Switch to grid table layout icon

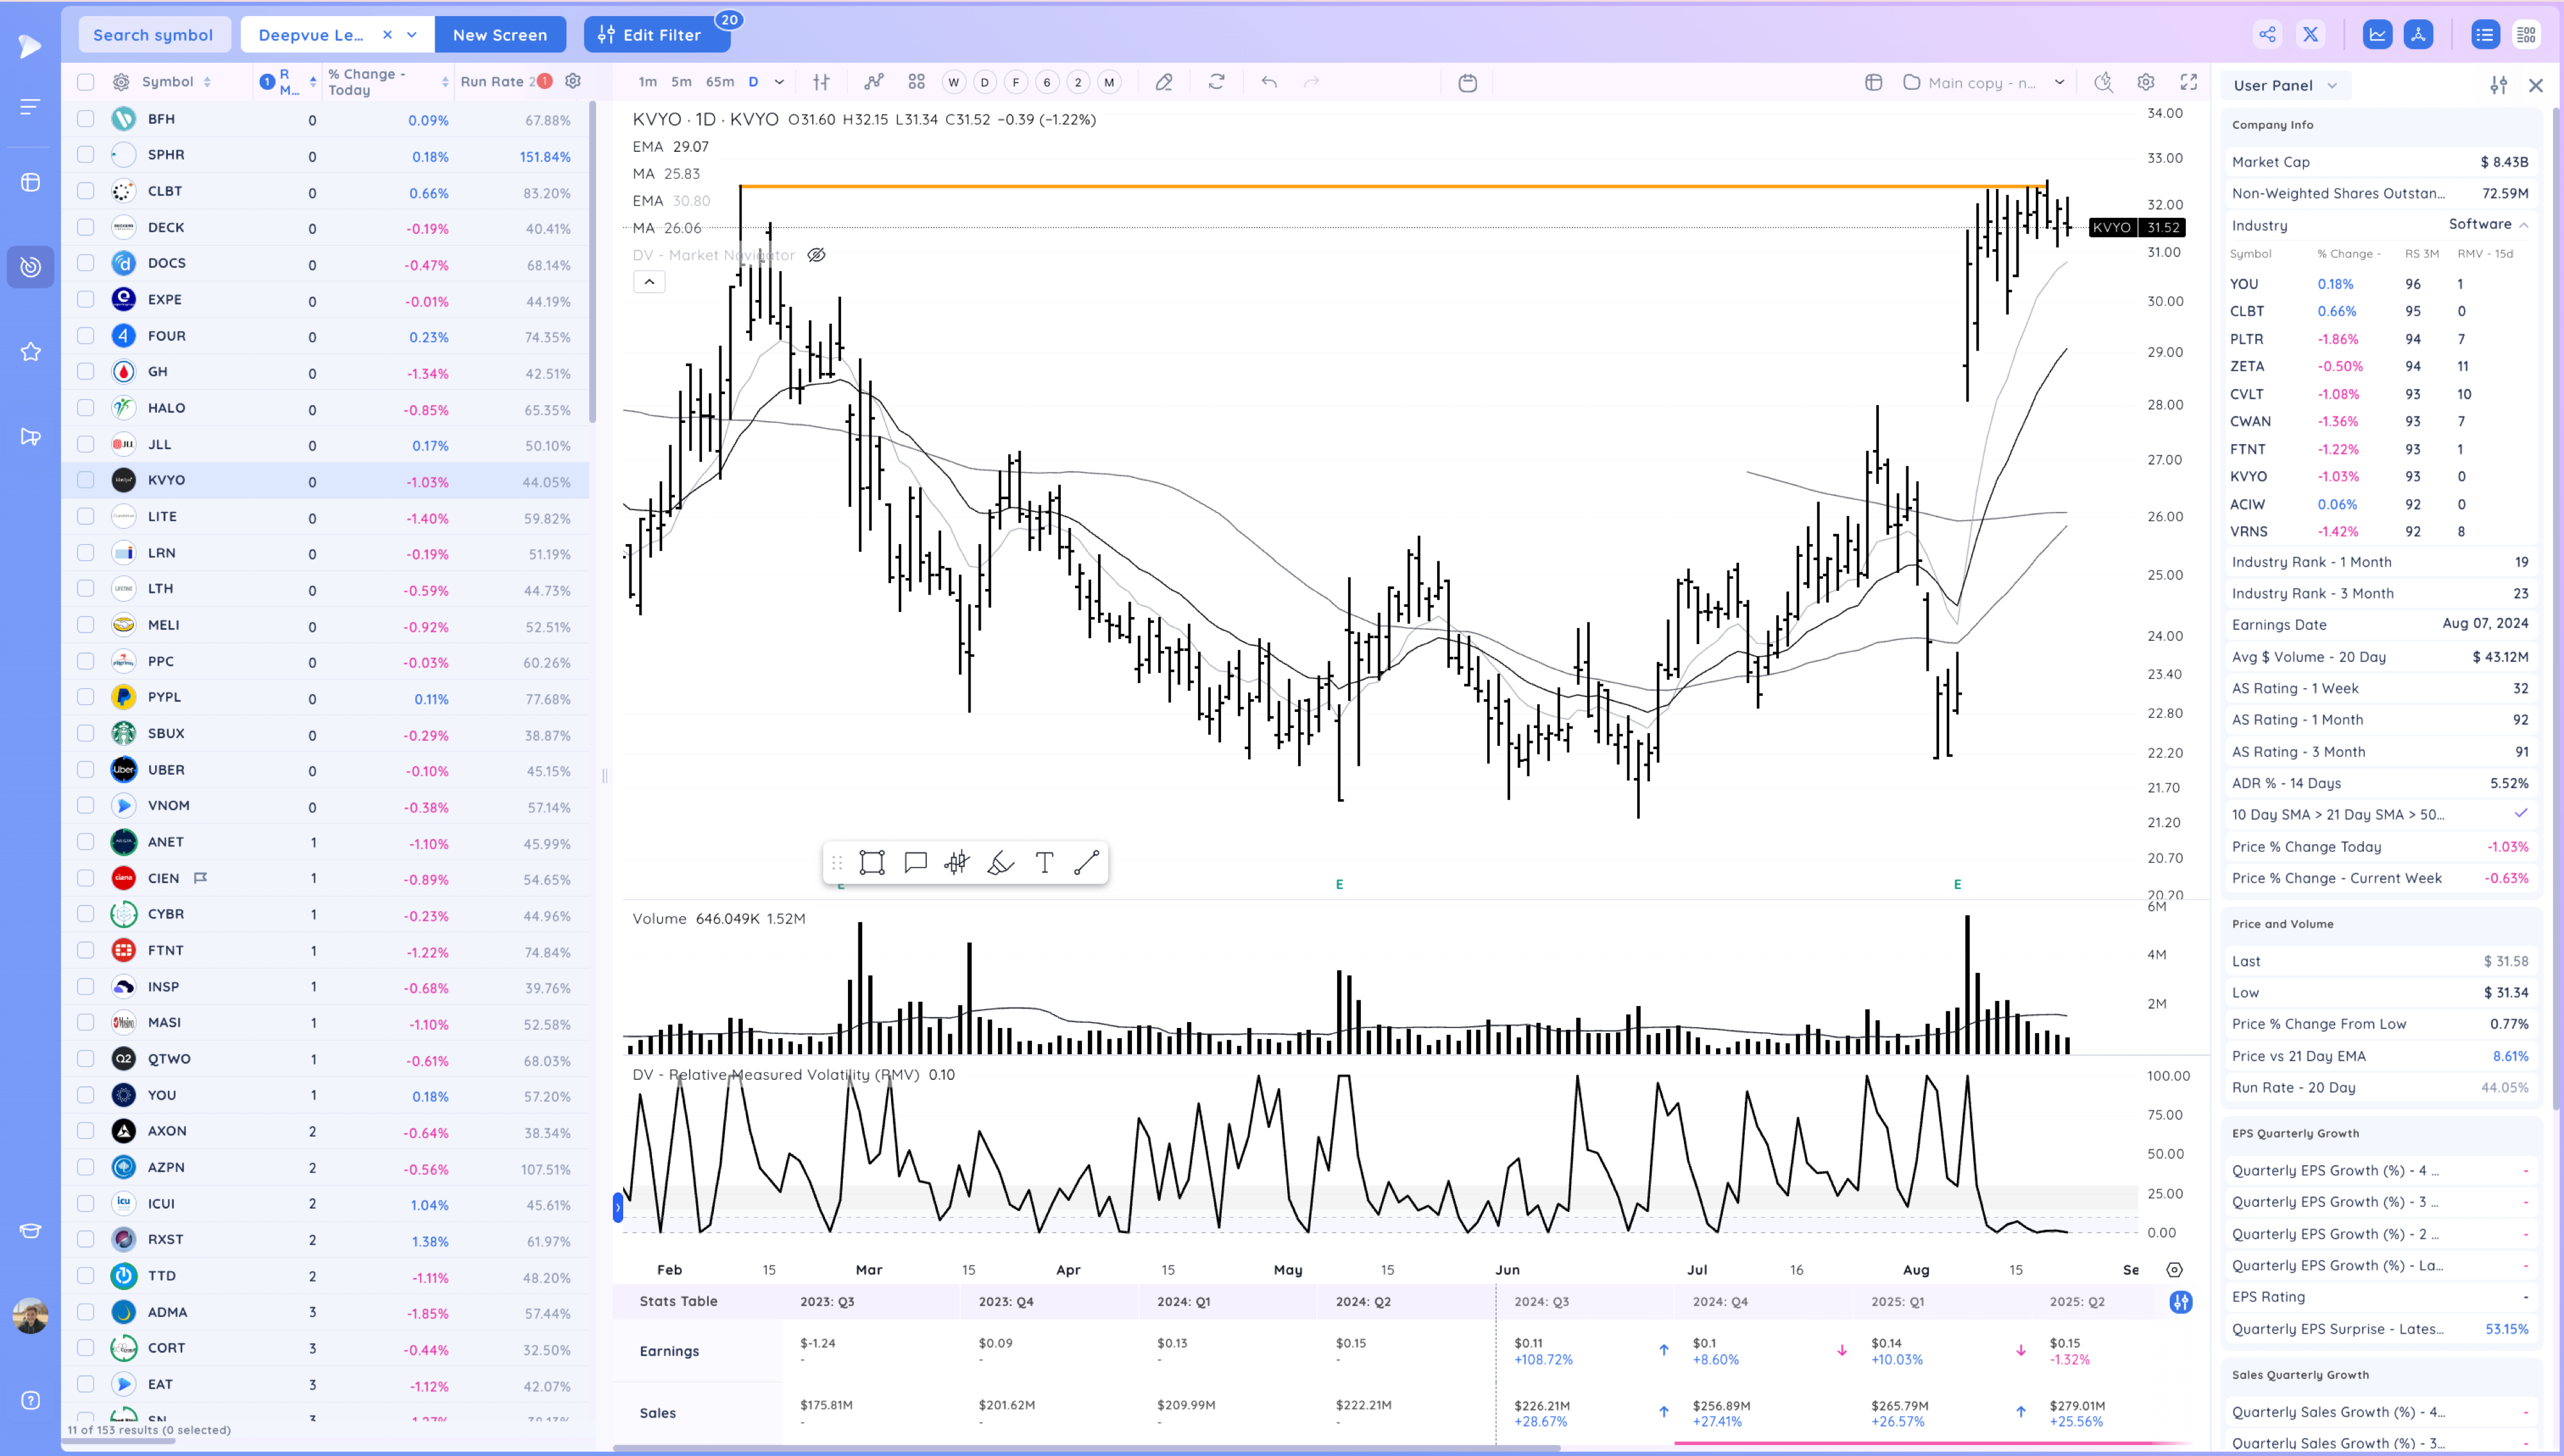(x=2526, y=34)
